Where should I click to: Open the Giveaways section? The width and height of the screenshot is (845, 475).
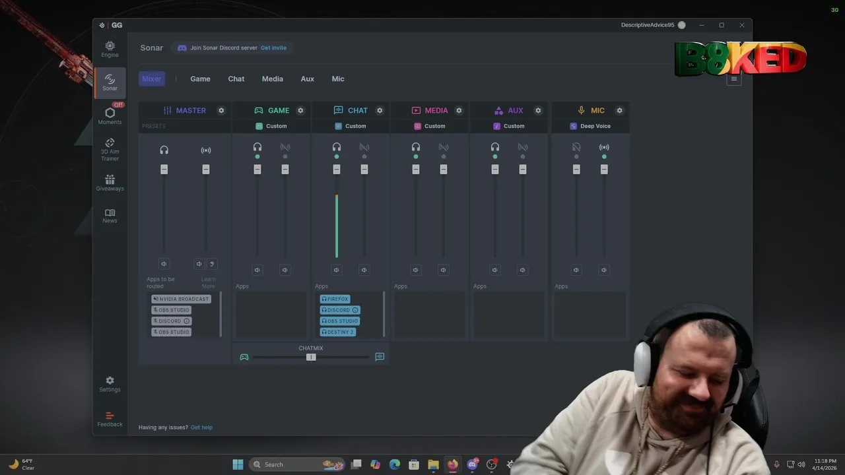coord(110,183)
